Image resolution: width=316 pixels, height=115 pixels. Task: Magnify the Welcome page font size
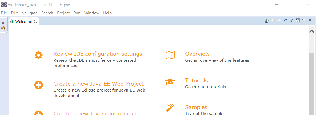(291, 21)
